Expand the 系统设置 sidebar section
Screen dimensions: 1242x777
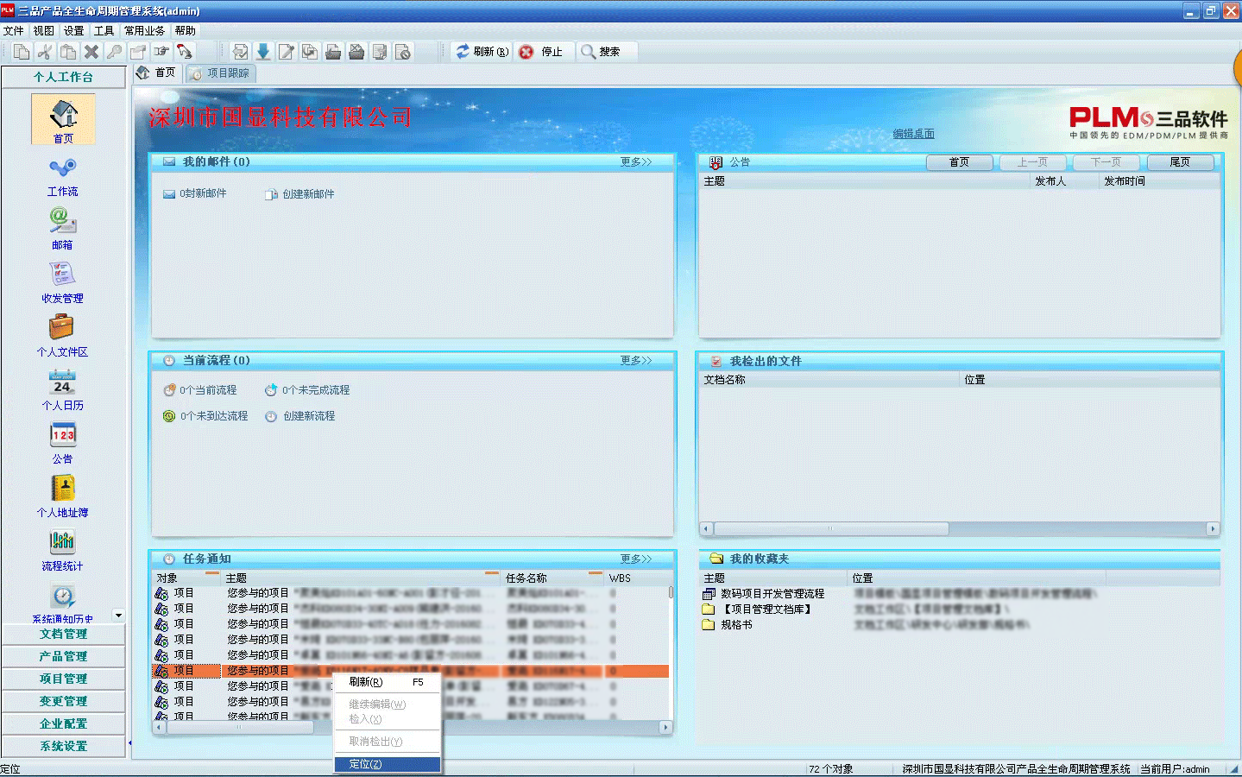click(x=63, y=746)
